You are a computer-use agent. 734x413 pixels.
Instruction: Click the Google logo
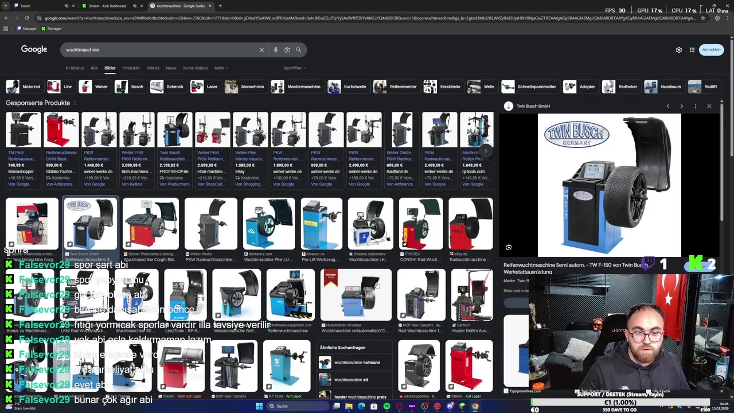click(x=34, y=49)
